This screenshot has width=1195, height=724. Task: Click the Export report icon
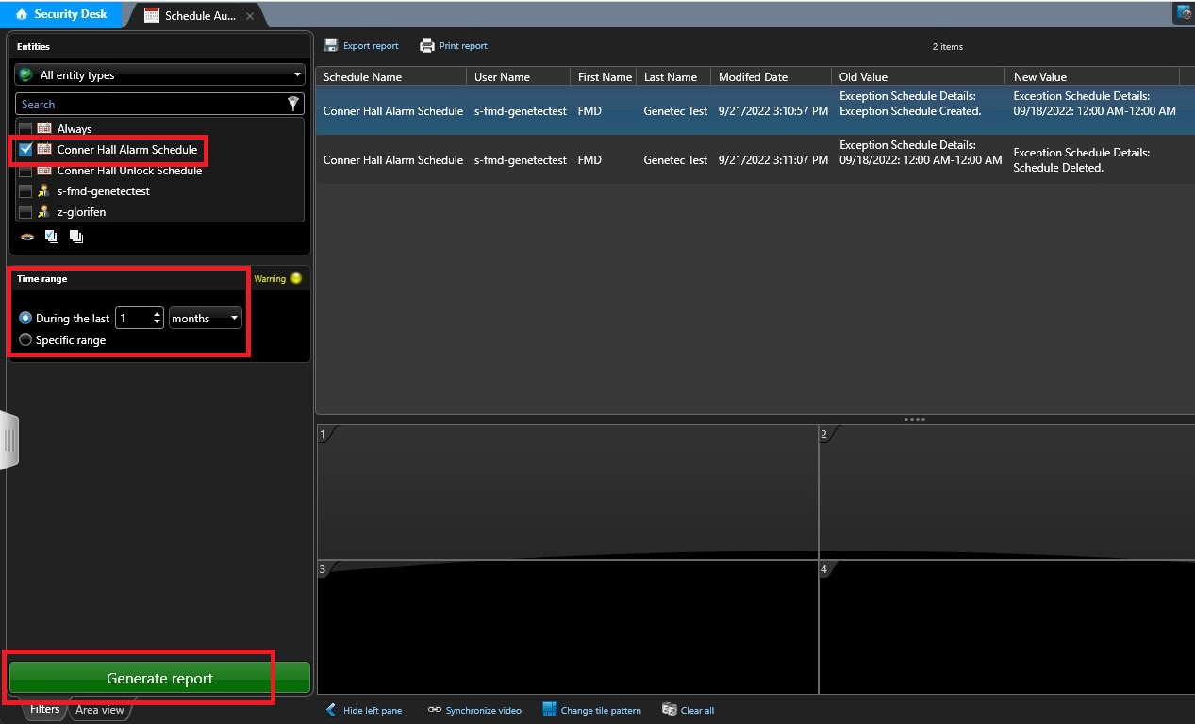click(331, 45)
